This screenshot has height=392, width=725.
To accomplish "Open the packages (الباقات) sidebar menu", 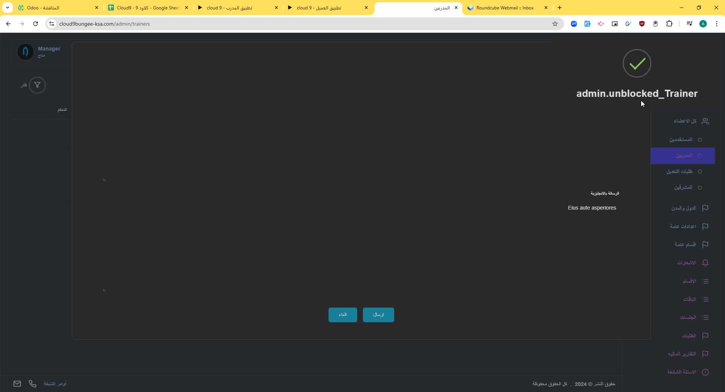I will pyautogui.click(x=690, y=299).
